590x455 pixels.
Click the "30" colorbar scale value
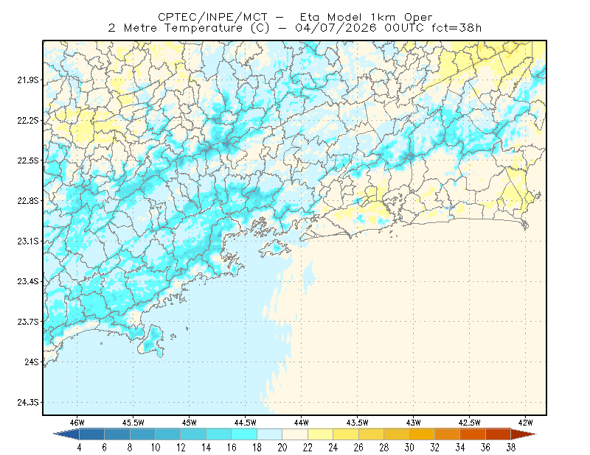[x=409, y=448]
